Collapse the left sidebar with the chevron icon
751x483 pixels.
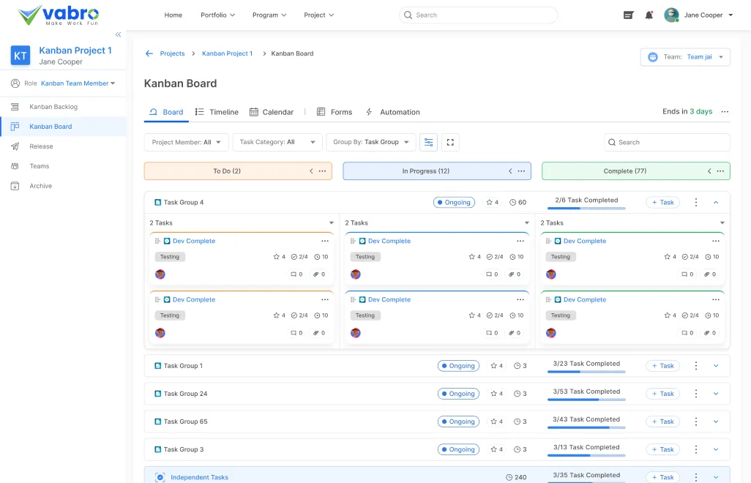coord(118,34)
